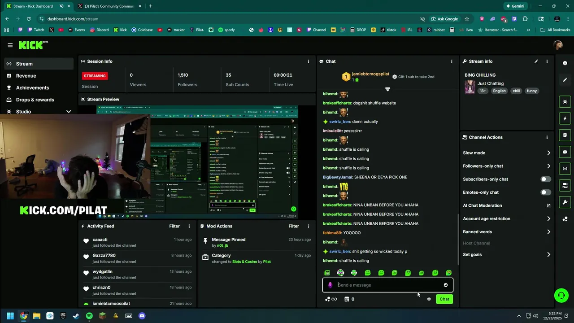Image resolution: width=574 pixels, height=323 pixels.
Task: Open the Discord bookmark
Action: point(99,30)
